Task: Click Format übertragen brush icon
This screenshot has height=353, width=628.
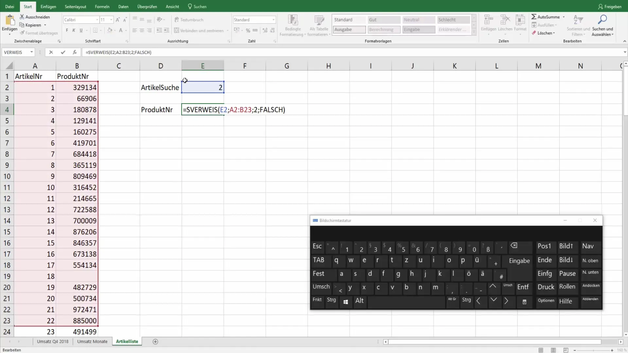Action: coord(22,33)
